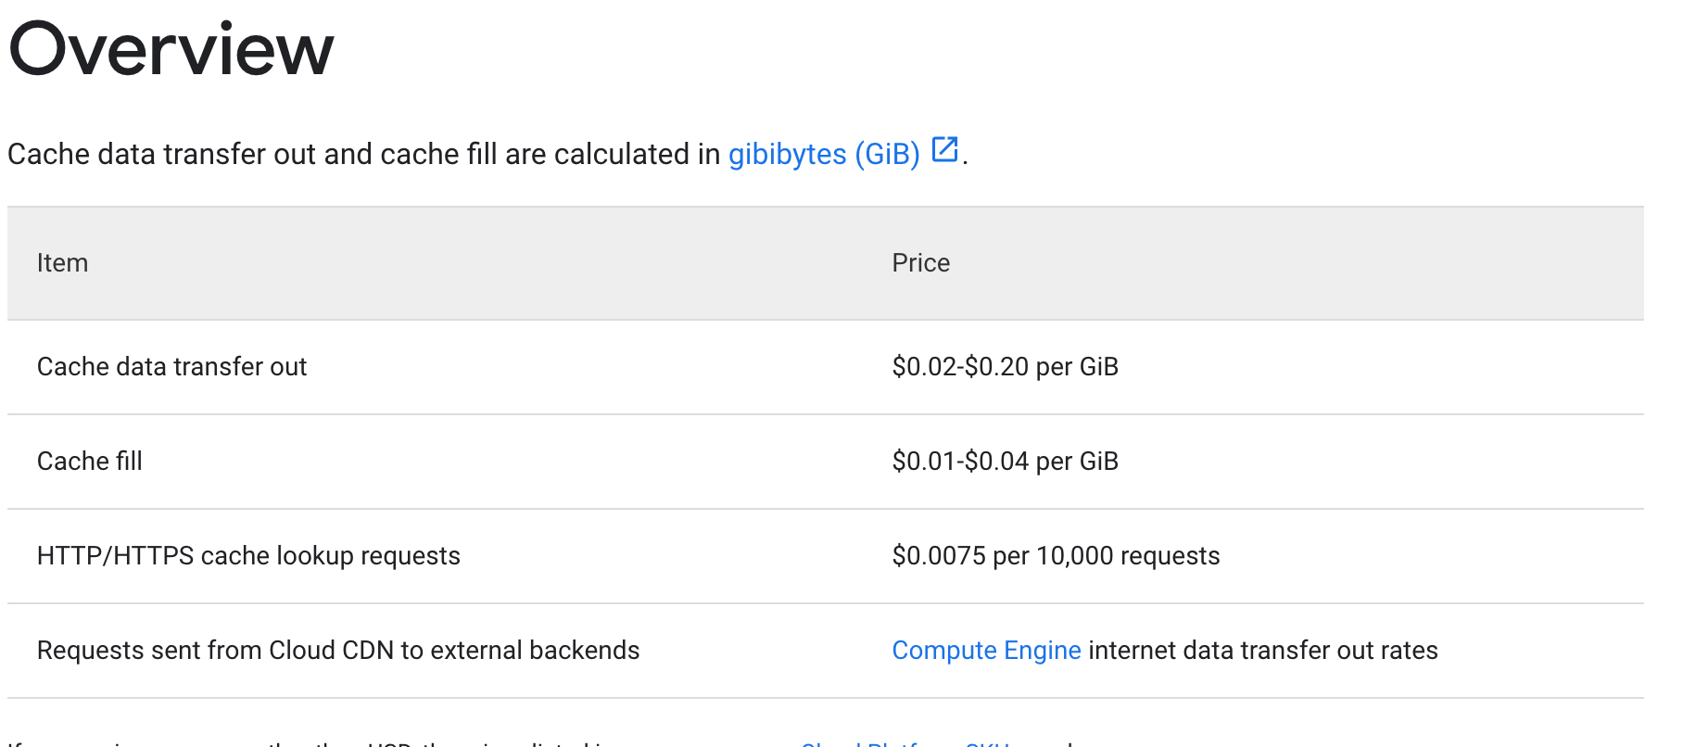The width and height of the screenshot is (1696, 747).
Task: Click the $0.01-$0.04 per GiB price
Action: [1005, 462]
